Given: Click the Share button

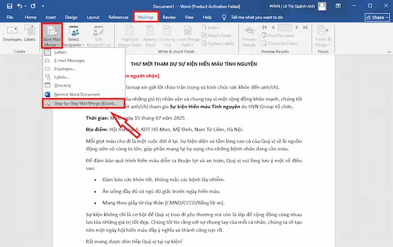Looking at the screenshot, I should click(x=374, y=17).
